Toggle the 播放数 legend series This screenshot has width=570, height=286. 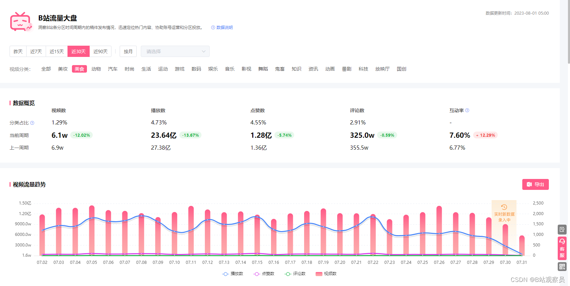point(233,274)
